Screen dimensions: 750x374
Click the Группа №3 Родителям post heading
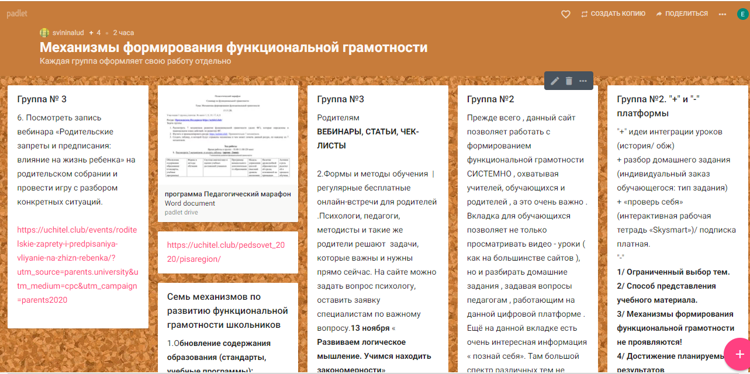click(x=341, y=99)
